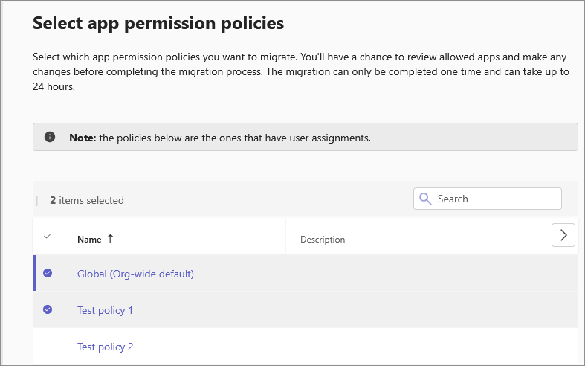This screenshot has height=366, width=585.
Task: Open the Test policy 1 link
Action: [105, 310]
